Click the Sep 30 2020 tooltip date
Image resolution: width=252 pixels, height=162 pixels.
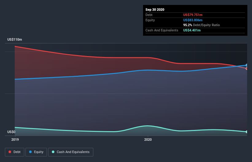(x=155, y=10)
